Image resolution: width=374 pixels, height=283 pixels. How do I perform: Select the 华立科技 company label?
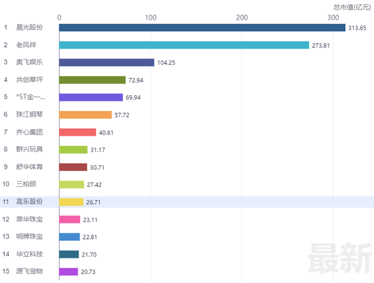(30, 254)
